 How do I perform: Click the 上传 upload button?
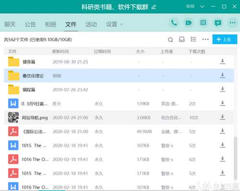click(x=225, y=39)
